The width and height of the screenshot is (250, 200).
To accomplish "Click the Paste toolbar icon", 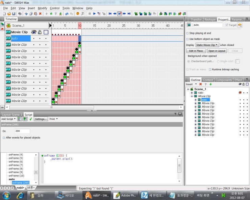I will point(35,14).
